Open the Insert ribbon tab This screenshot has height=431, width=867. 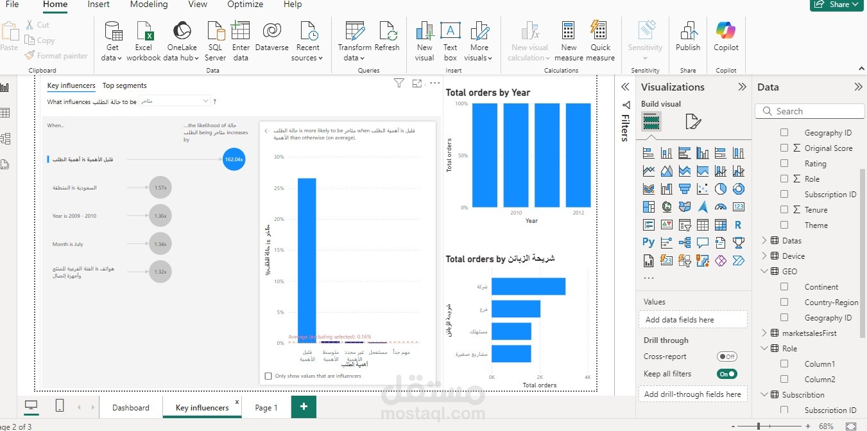[98, 4]
